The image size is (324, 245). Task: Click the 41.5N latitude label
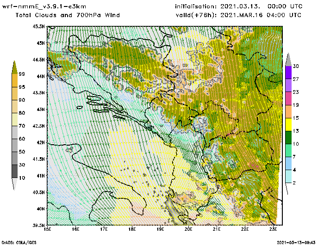pyautogui.click(x=38, y=159)
